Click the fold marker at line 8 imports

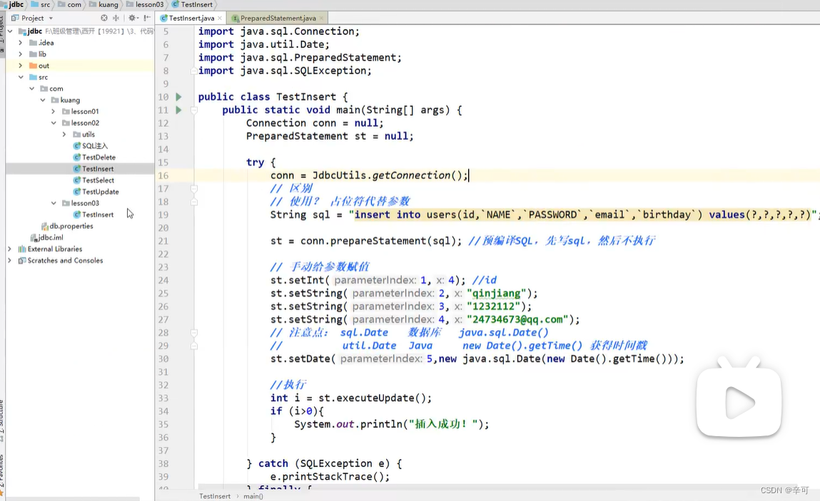tap(194, 71)
